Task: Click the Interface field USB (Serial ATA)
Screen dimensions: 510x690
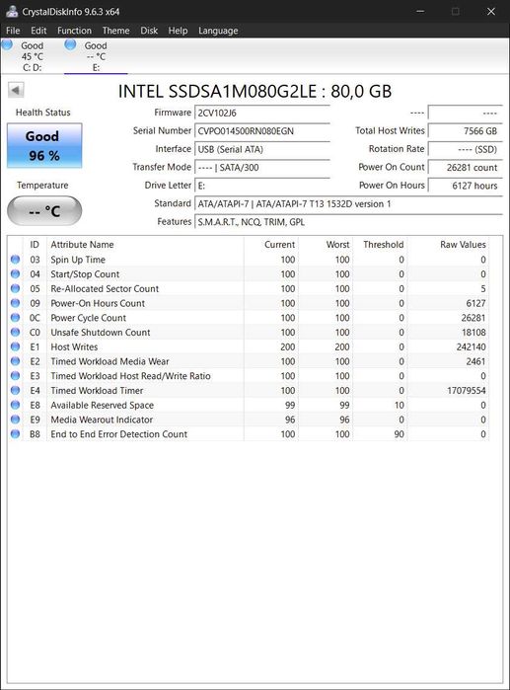Action: (x=262, y=149)
